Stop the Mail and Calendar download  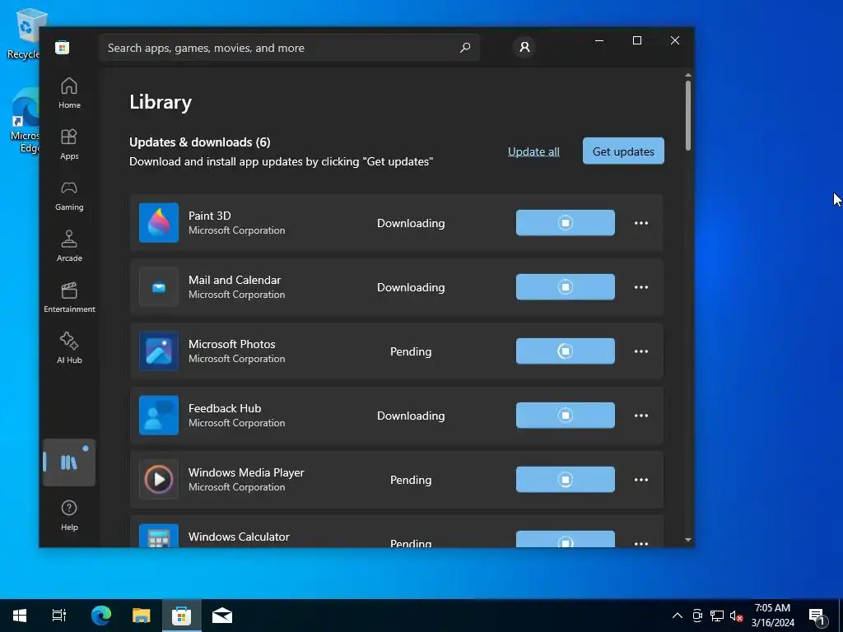[565, 287]
